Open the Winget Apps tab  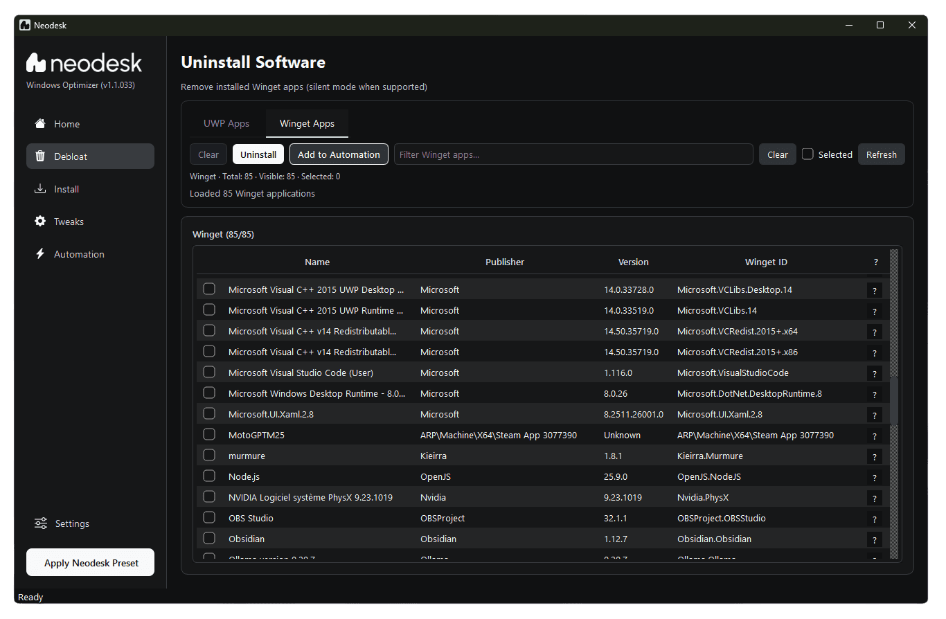307,123
